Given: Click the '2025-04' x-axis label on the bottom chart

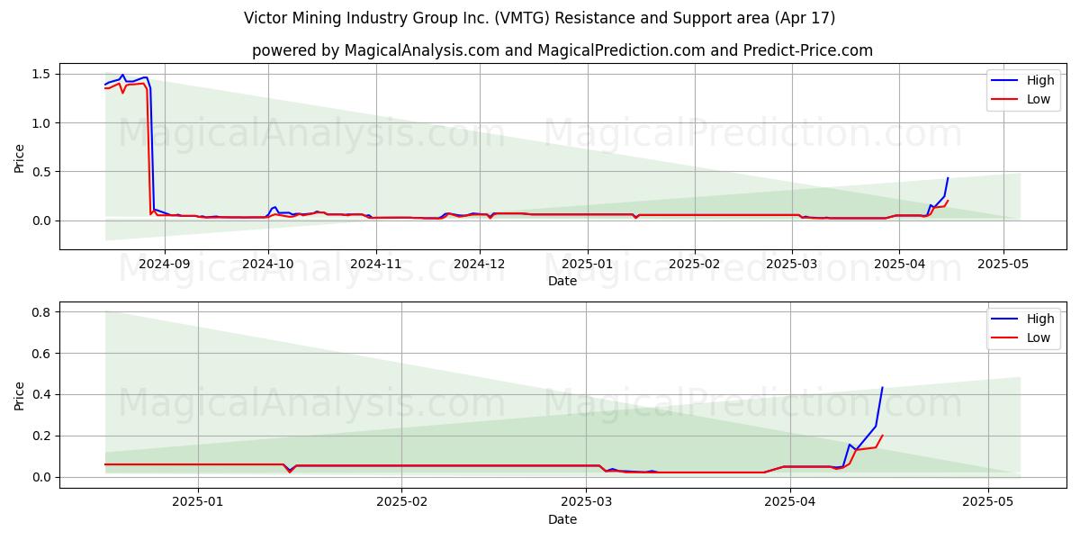Looking at the screenshot, I should coord(790,503).
